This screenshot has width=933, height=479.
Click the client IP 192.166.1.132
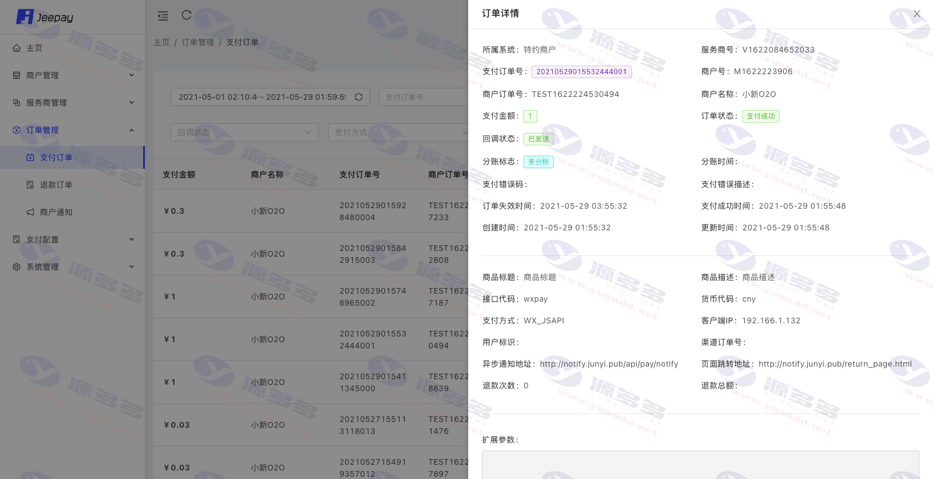click(x=771, y=320)
